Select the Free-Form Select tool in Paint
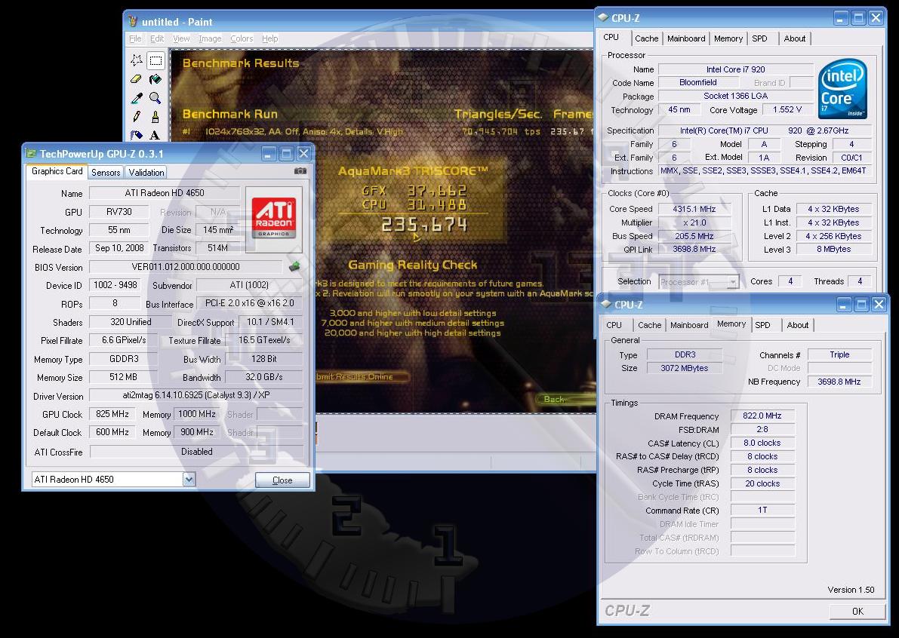This screenshot has width=899, height=638. [137, 60]
